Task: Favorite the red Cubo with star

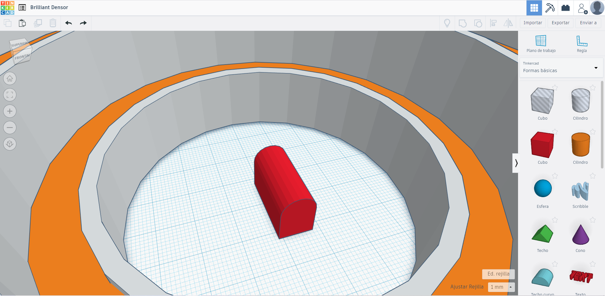Action: [555, 132]
